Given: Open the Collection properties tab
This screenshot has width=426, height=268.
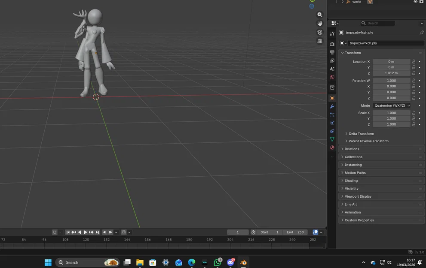Looking at the screenshot, I should [332, 87].
